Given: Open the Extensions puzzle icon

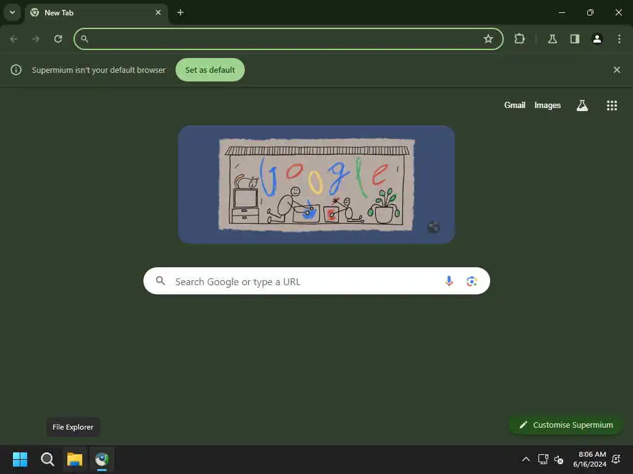Looking at the screenshot, I should (519, 39).
